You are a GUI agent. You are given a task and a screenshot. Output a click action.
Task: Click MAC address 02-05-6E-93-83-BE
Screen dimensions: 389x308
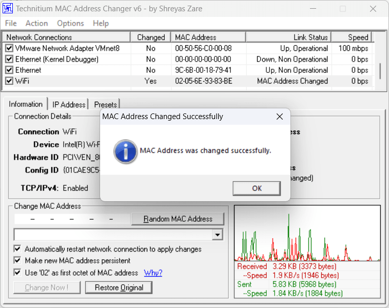[203, 81]
